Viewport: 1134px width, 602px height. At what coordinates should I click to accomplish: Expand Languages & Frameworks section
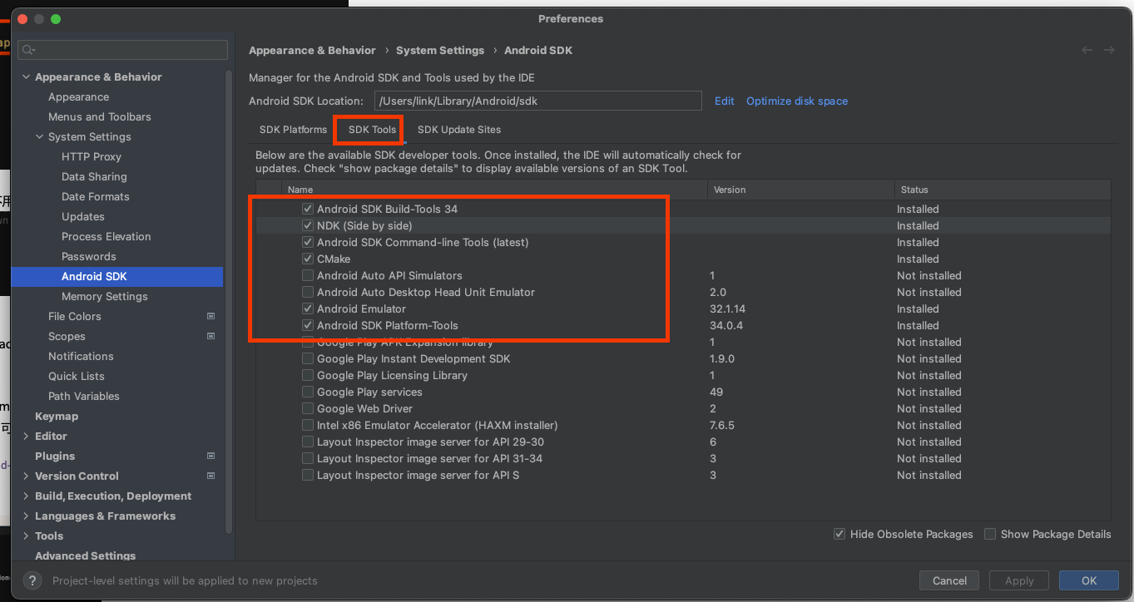pyautogui.click(x=27, y=516)
